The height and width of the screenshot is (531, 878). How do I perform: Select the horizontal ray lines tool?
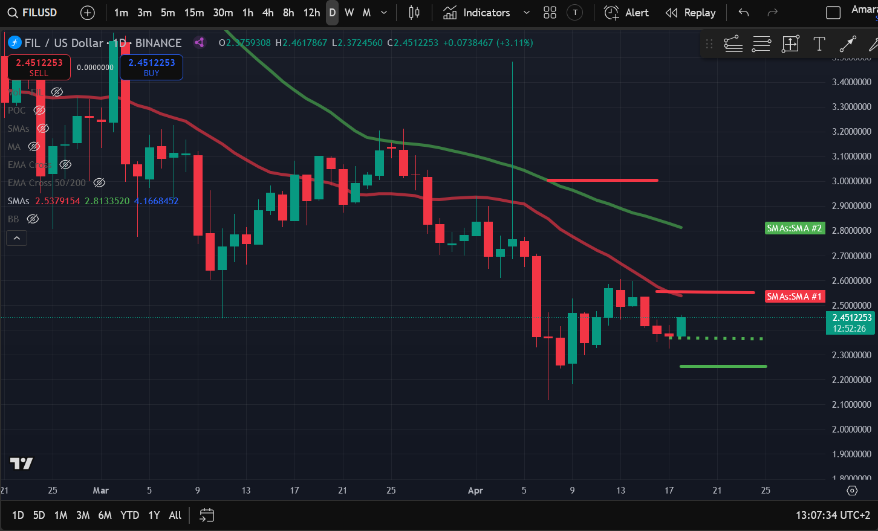click(x=761, y=43)
